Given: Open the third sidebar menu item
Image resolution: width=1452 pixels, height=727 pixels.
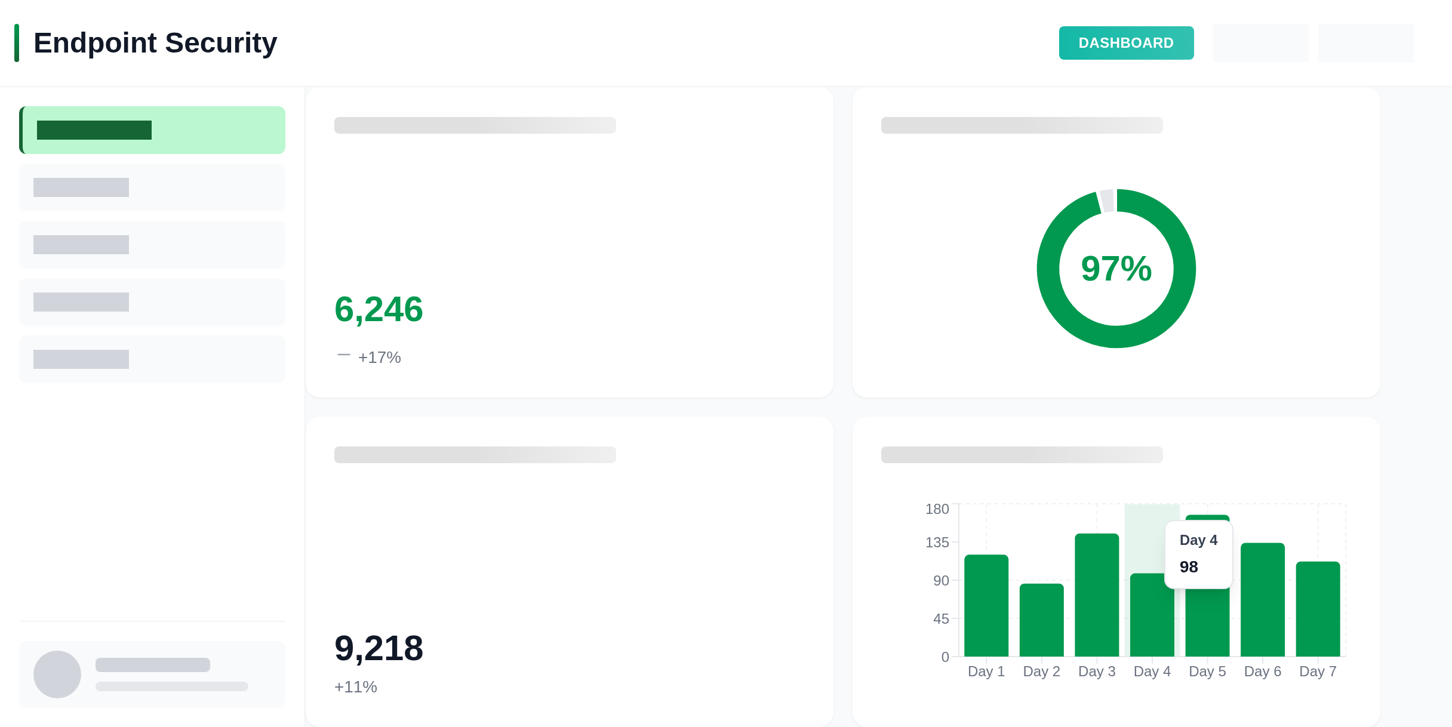Looking at the screenshot, I should coord(152,245).
